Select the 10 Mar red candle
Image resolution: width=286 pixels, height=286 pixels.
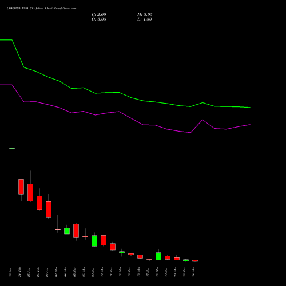pyautogui.click(x=104, y=240)
